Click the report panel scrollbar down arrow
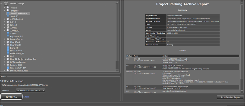 tap(242, 90)
